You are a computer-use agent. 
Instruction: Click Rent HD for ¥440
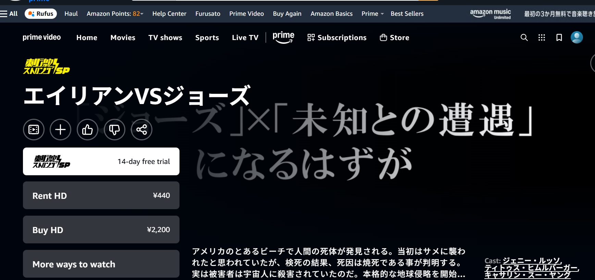[101, 195]
